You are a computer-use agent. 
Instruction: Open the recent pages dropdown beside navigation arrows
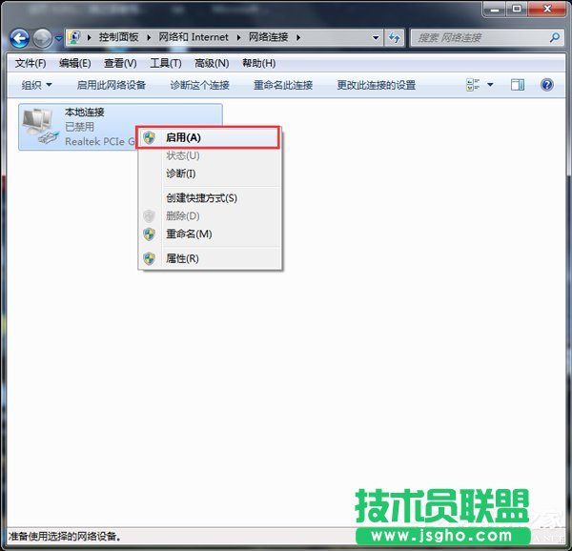(58, 37)
